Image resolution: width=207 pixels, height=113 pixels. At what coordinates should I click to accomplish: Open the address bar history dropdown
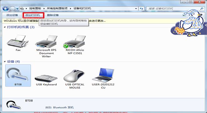[x=136, y=8]
